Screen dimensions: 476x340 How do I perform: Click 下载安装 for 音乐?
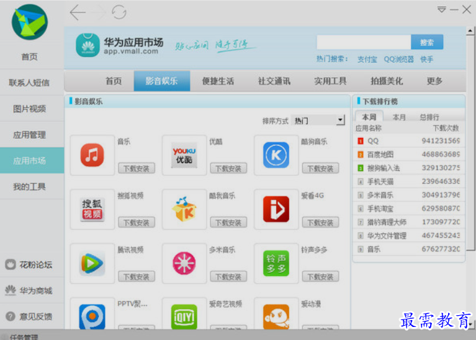coord(137,168)
